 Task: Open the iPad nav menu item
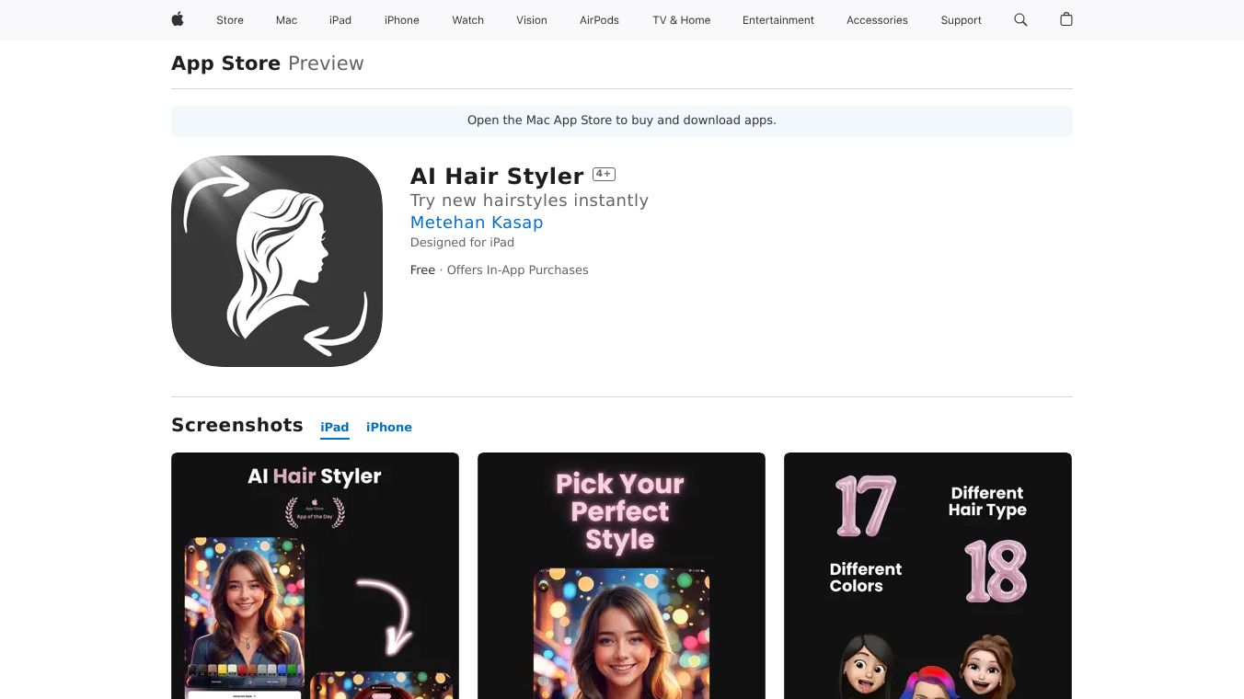click(340, 20)
